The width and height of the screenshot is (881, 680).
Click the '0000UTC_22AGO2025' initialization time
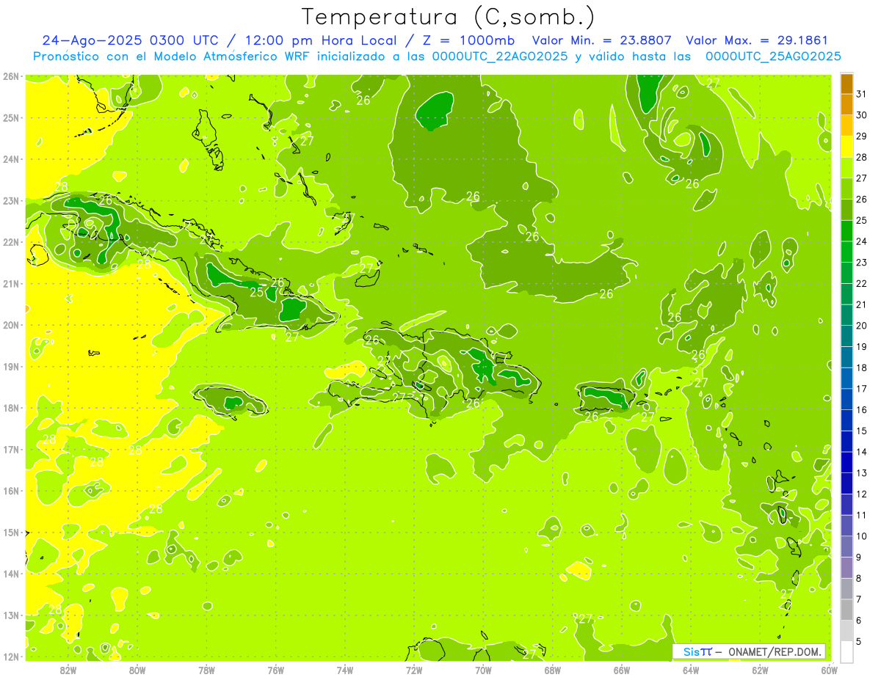pos(500,56)
